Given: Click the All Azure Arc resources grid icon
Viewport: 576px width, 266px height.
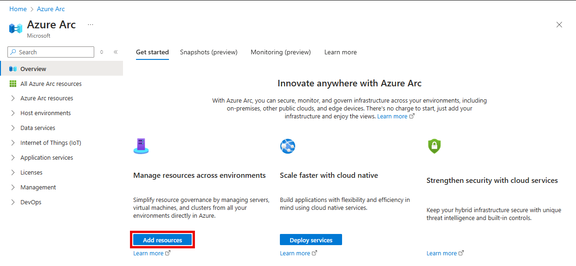Looking at the screenshot, I should coord(13,84).
